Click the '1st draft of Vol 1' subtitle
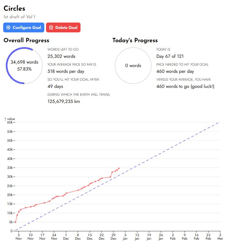 [x=19, y=17]
